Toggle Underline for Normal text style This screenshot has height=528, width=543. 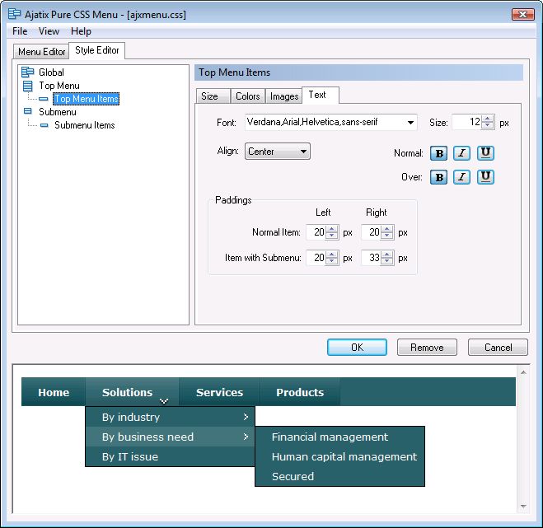tap(485, 153)
